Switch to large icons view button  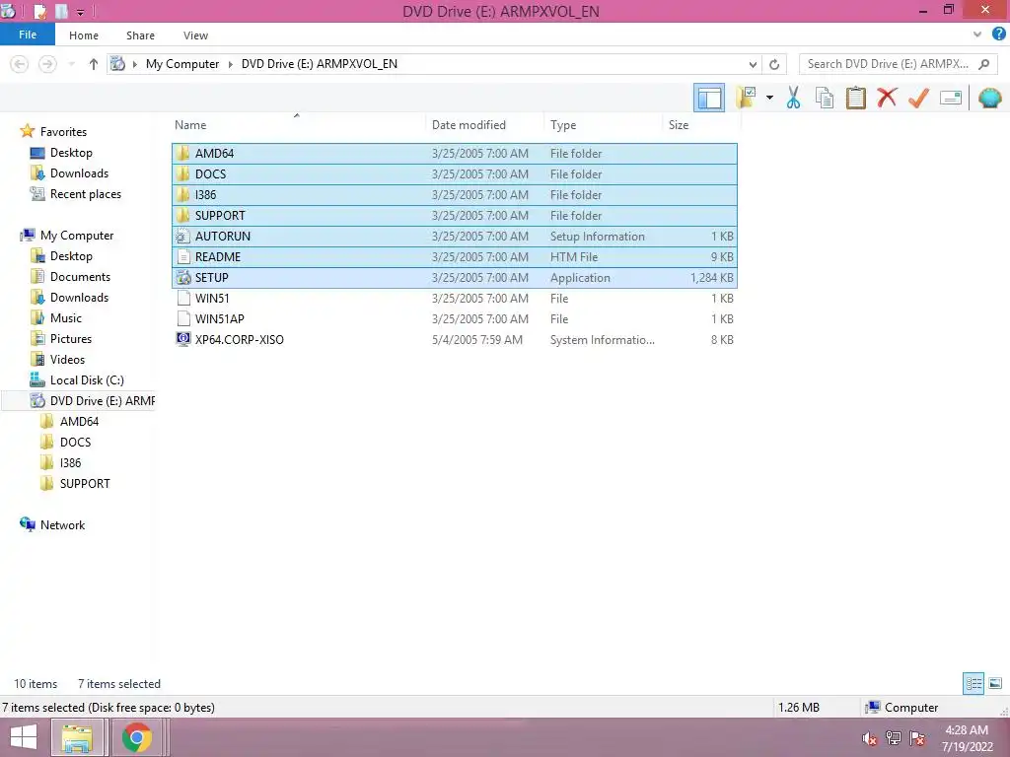[995, 683]
